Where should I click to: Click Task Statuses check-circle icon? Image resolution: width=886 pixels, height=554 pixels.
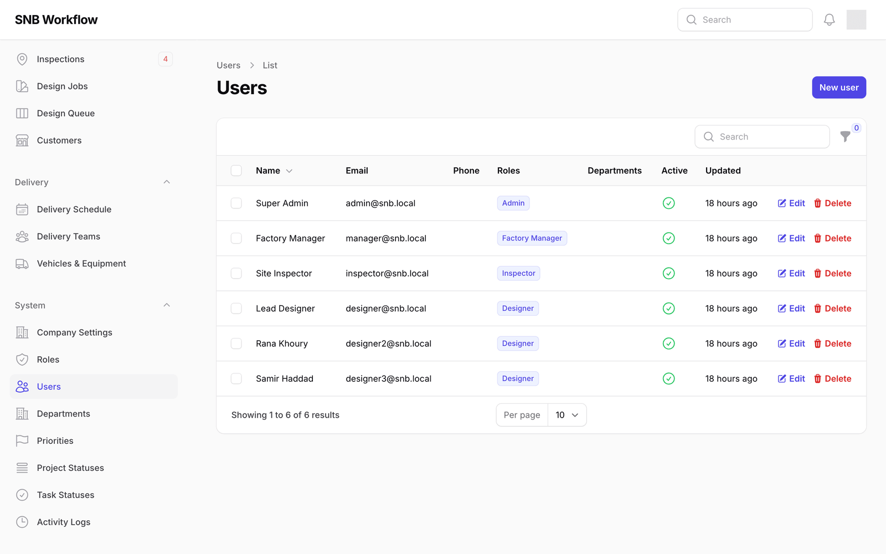[x=22, y=495]
